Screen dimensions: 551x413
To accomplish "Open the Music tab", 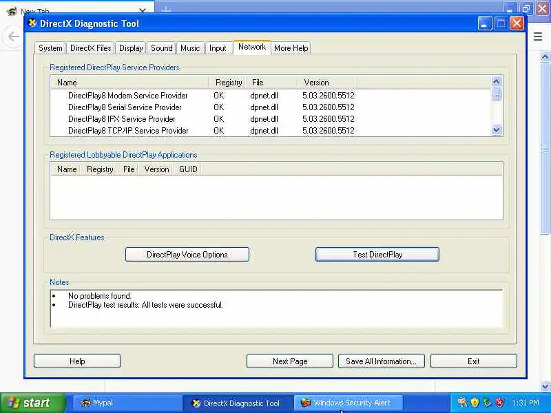I will pos(190,48).
